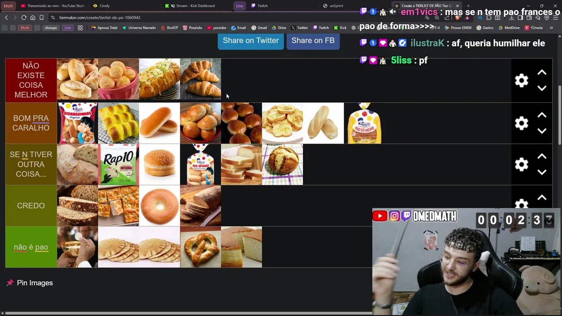
Task: Open Provas ENEM bookmark
Action: (458, 28)
